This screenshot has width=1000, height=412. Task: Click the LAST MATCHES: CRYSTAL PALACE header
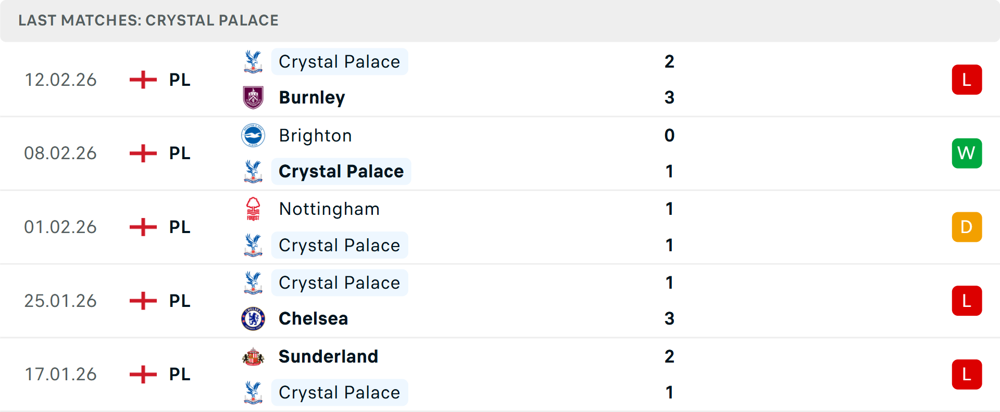coord(148,20)
